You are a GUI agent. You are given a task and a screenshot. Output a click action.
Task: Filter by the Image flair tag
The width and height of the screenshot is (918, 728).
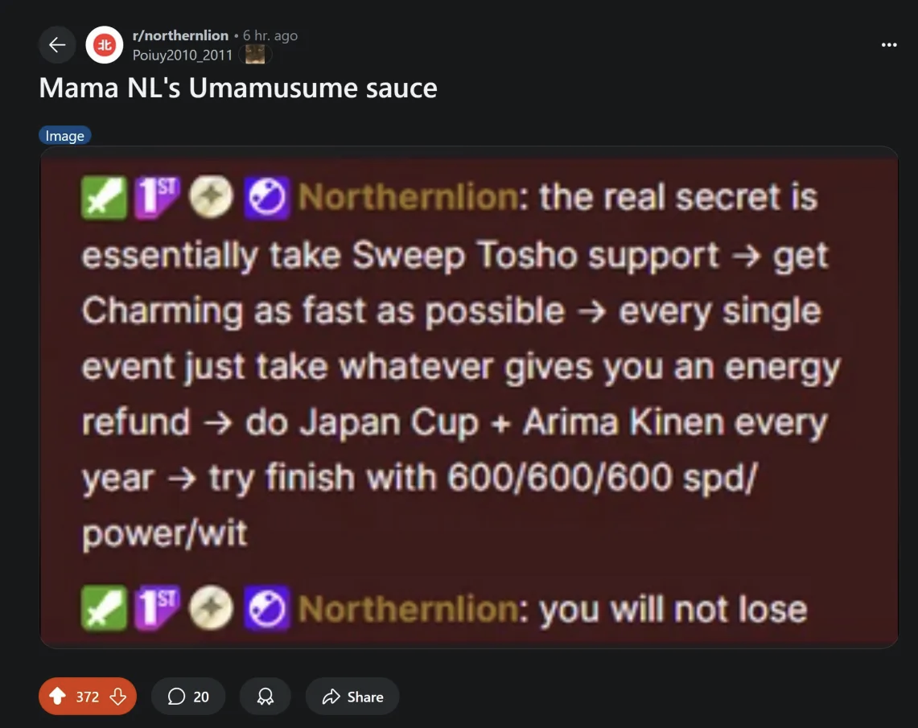click(65, 136)
